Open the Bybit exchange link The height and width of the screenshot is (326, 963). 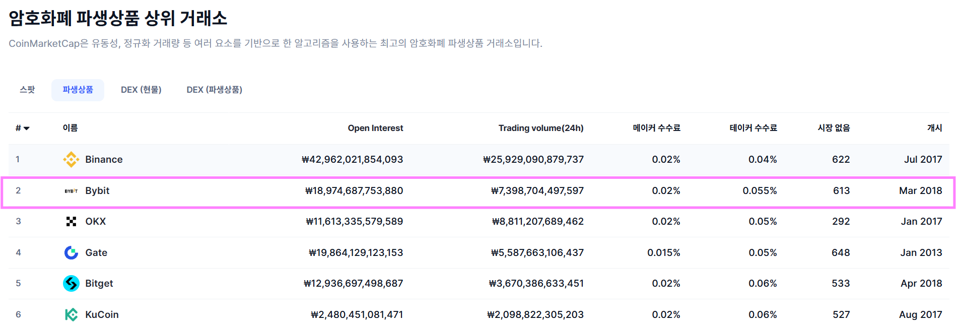pyautogui.click(x=97, y=191)
